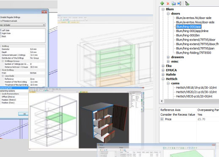Expand the Price property row
The height and width of the screenshot is (157, 219).
coord(162,119)
